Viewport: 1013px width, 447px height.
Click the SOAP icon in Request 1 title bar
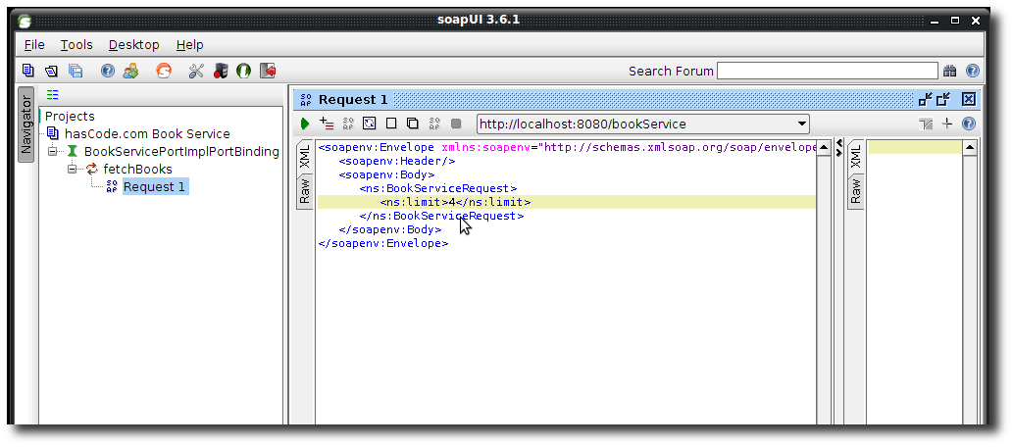pos(306,99)
